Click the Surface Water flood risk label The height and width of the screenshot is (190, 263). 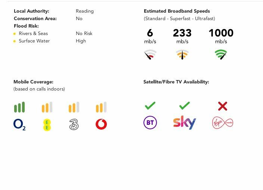point(34,41)
